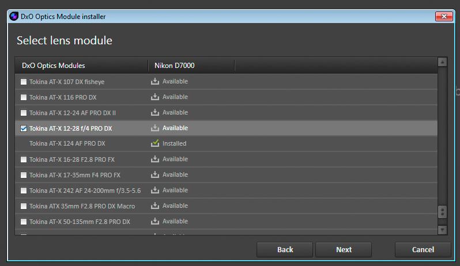The height and width of the screenshot is (266, 460).
Task: Click download icon for Tokina AT-X 16-28 F2.8
Action: point(155,159)
